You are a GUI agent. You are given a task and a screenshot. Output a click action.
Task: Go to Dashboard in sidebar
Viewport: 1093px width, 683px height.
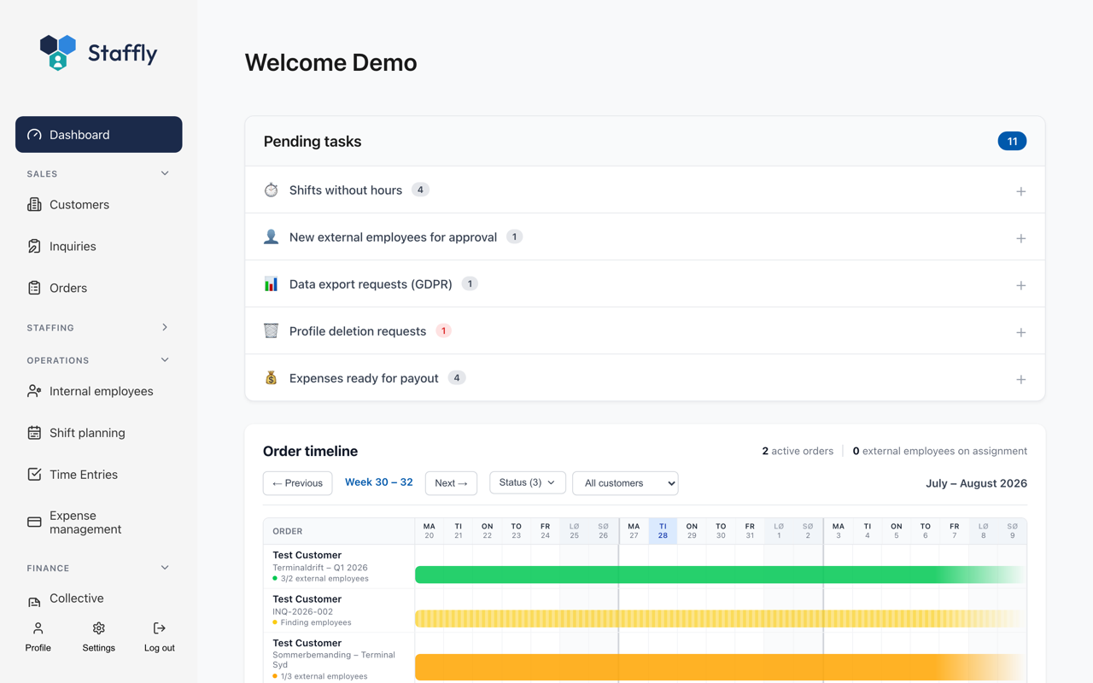(x=98, y=135)
